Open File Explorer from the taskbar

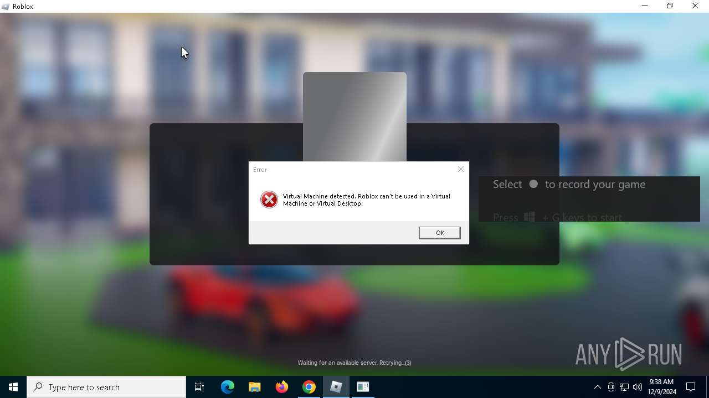[255, 387]
